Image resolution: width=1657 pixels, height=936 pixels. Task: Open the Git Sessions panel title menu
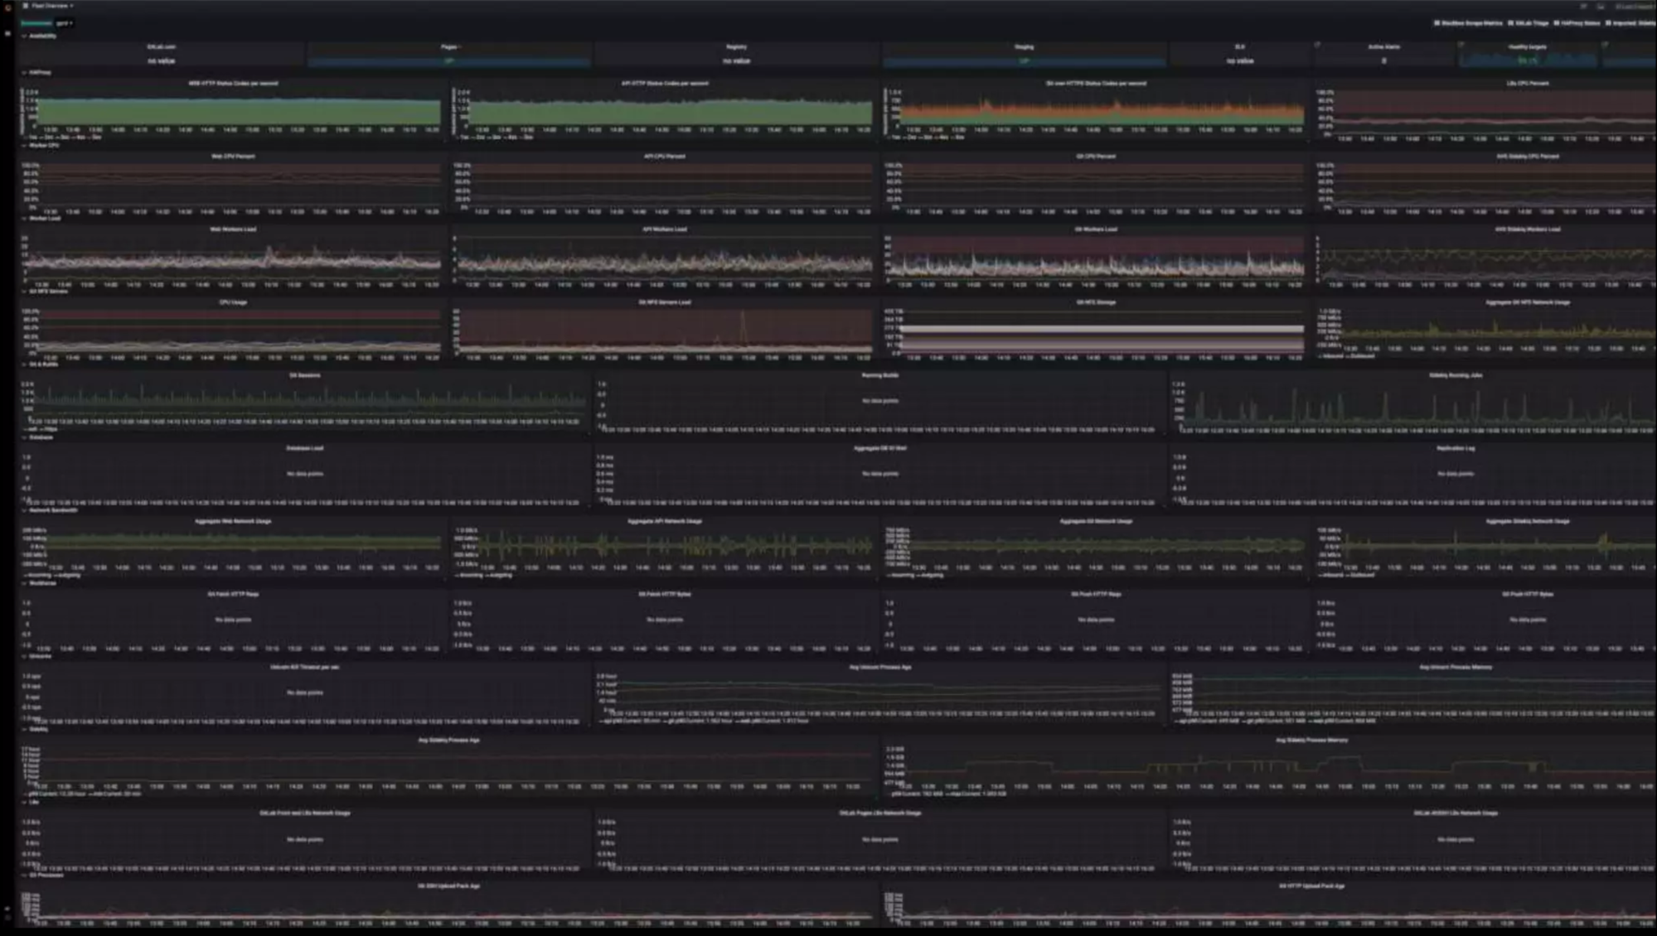pos(304,375)
